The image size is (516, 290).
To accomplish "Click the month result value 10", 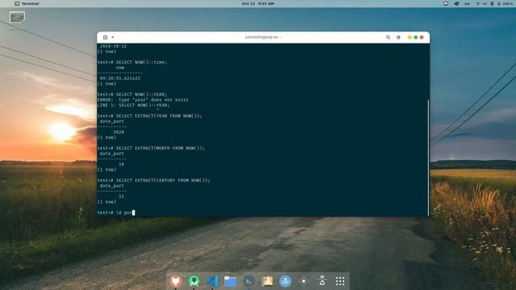I will point(122,164).
